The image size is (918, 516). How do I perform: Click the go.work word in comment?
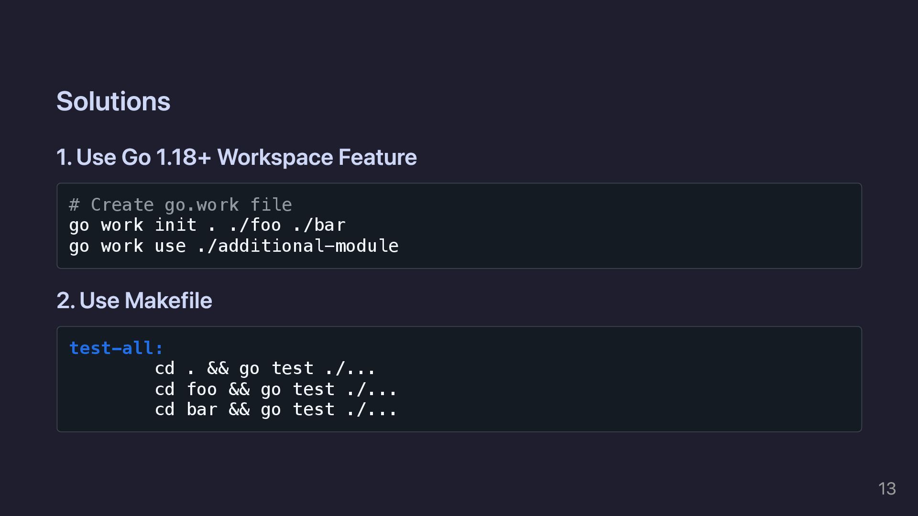201,205
